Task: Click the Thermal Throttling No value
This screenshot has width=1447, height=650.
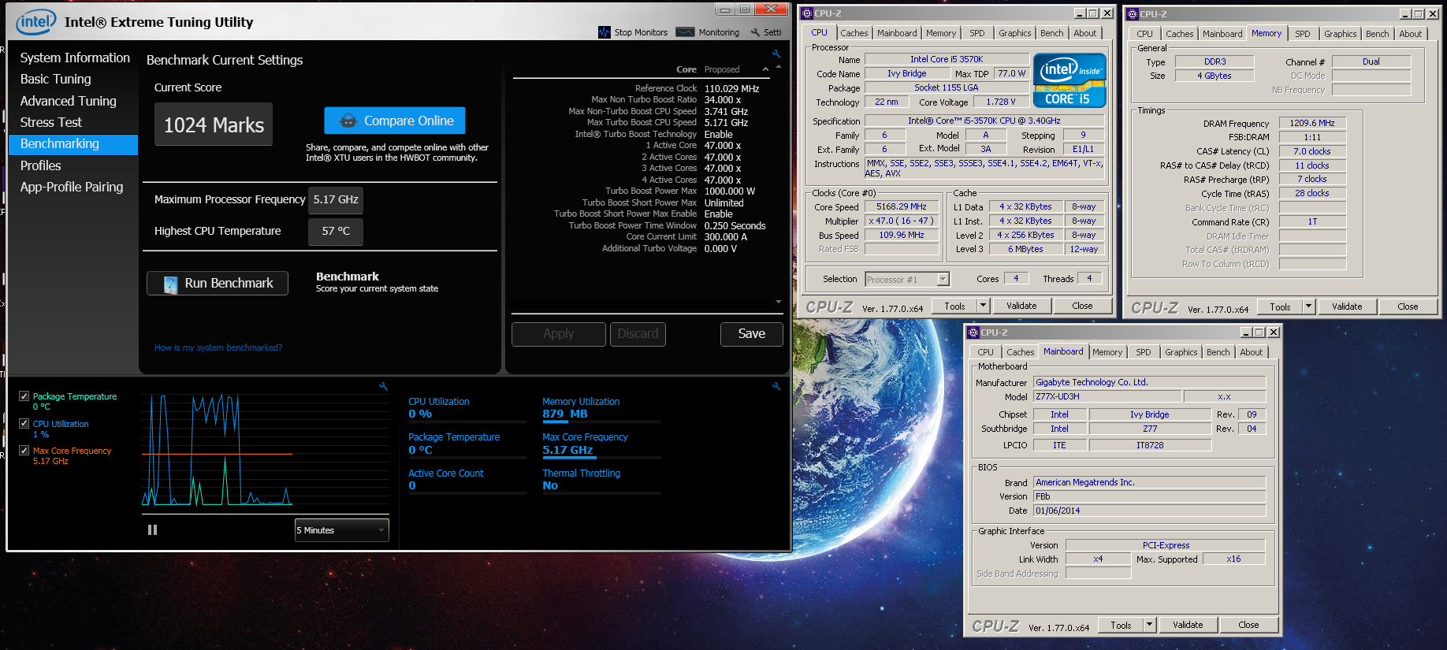Action: 550,485
